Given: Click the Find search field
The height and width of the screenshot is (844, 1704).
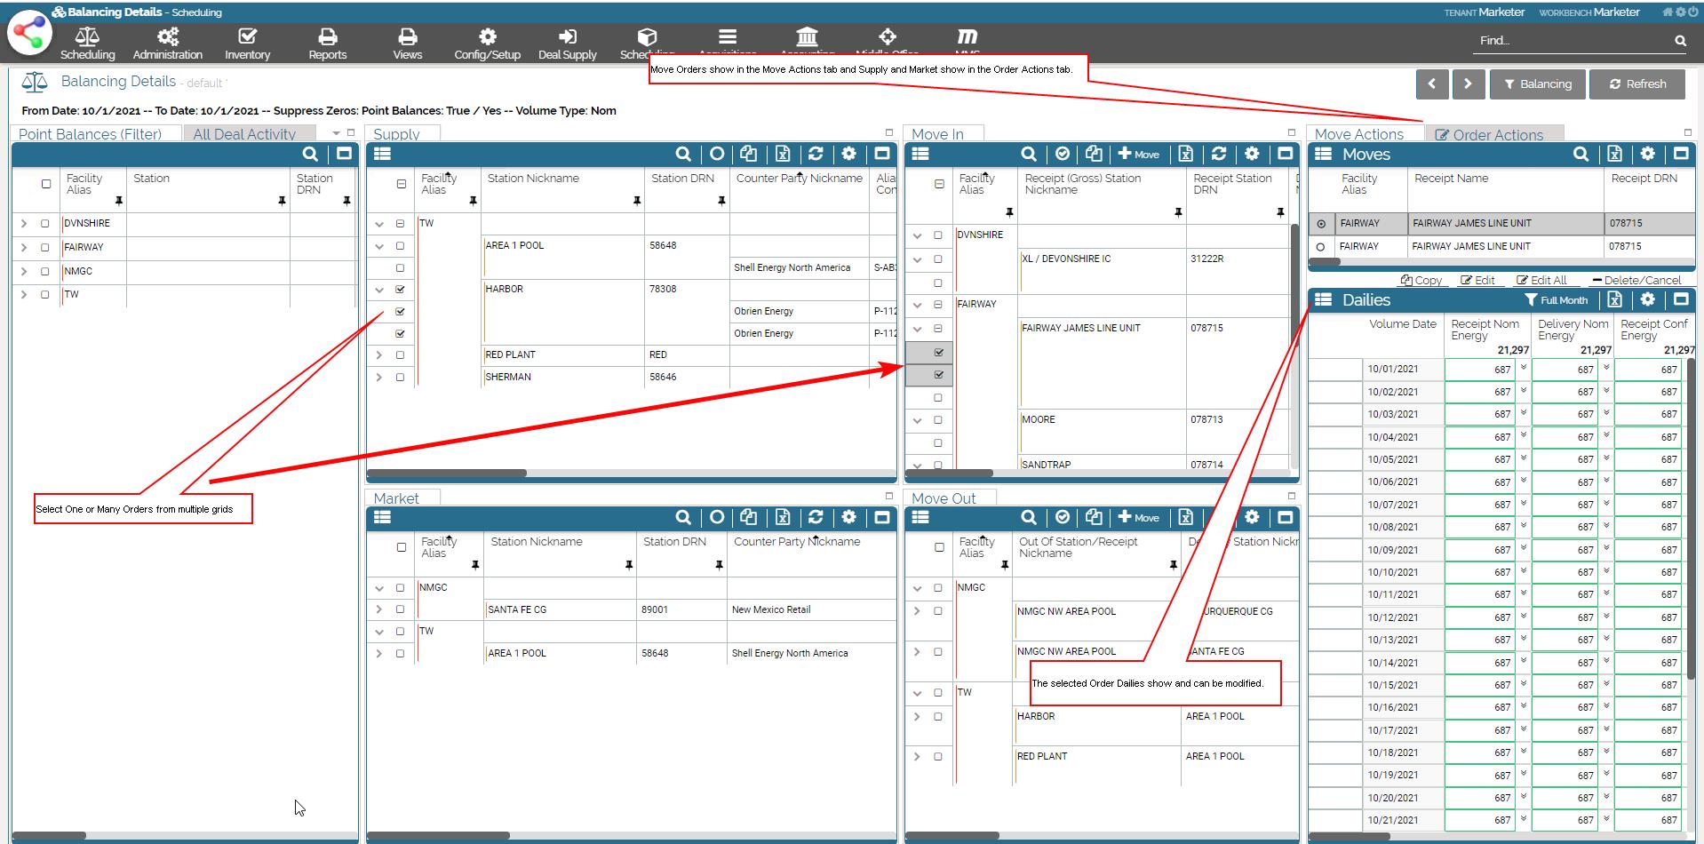Looking at the screenshot, I should (1573, 41).
